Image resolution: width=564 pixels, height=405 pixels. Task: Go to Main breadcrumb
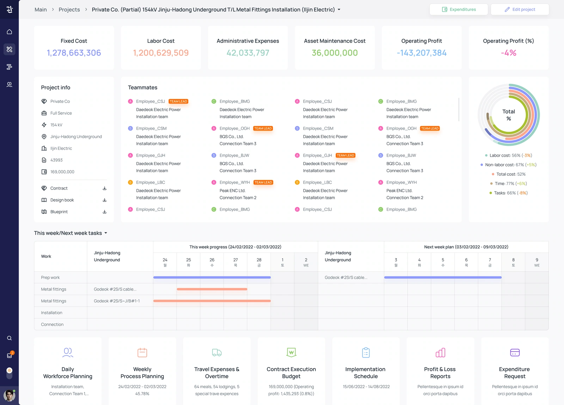(41, 10)
